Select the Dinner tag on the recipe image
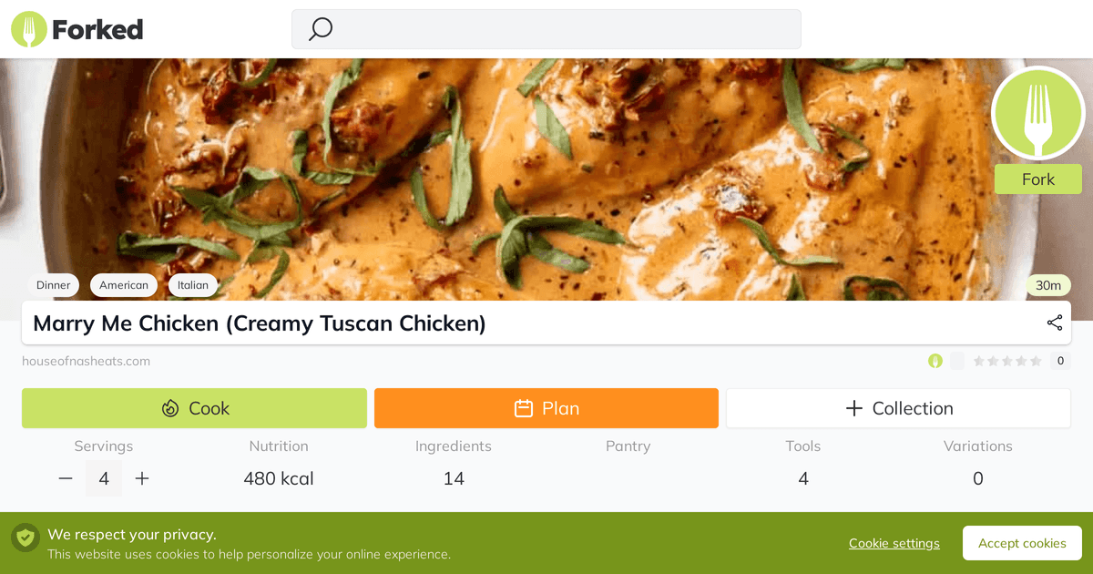The image size is (1093, 574). 53,285
